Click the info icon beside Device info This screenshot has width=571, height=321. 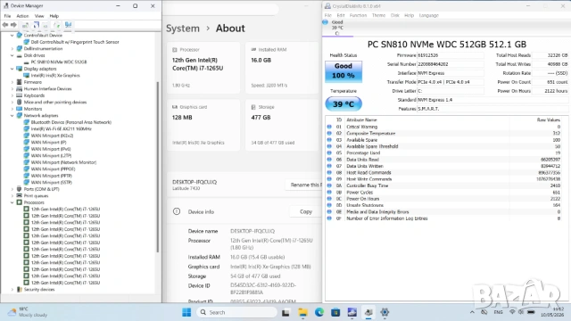point(177,211)
